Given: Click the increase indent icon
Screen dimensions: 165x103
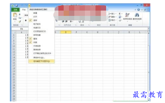Looking at the screenshot, I should (x=66, y=21).
